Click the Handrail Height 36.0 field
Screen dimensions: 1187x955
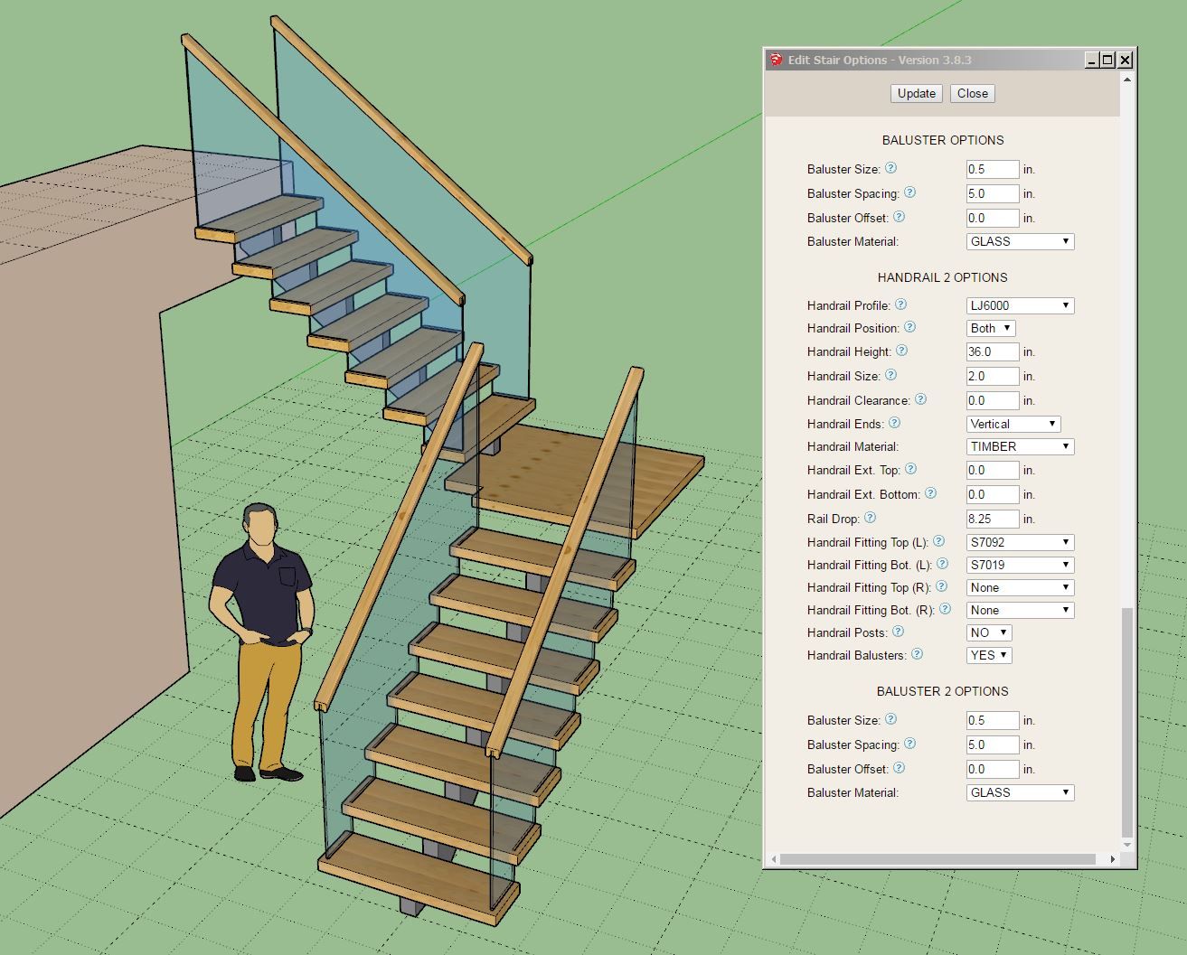click(x=993, y=351)
